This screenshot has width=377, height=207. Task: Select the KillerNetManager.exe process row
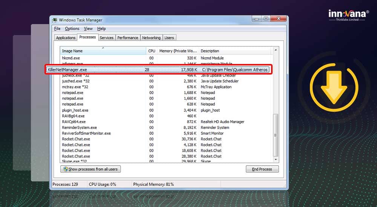coord(158,70)
